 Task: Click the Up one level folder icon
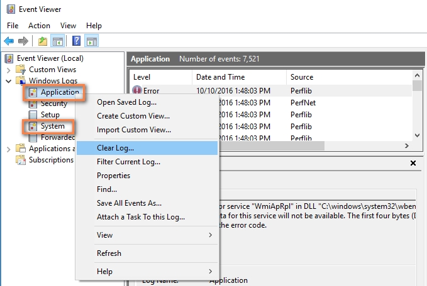click(43, 41)
